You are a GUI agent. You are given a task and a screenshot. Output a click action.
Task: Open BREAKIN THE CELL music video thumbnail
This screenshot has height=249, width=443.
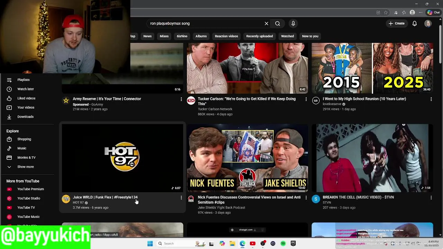tap(372, 158)
